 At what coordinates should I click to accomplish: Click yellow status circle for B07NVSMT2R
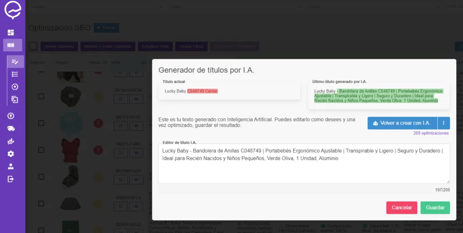[98, 96]
